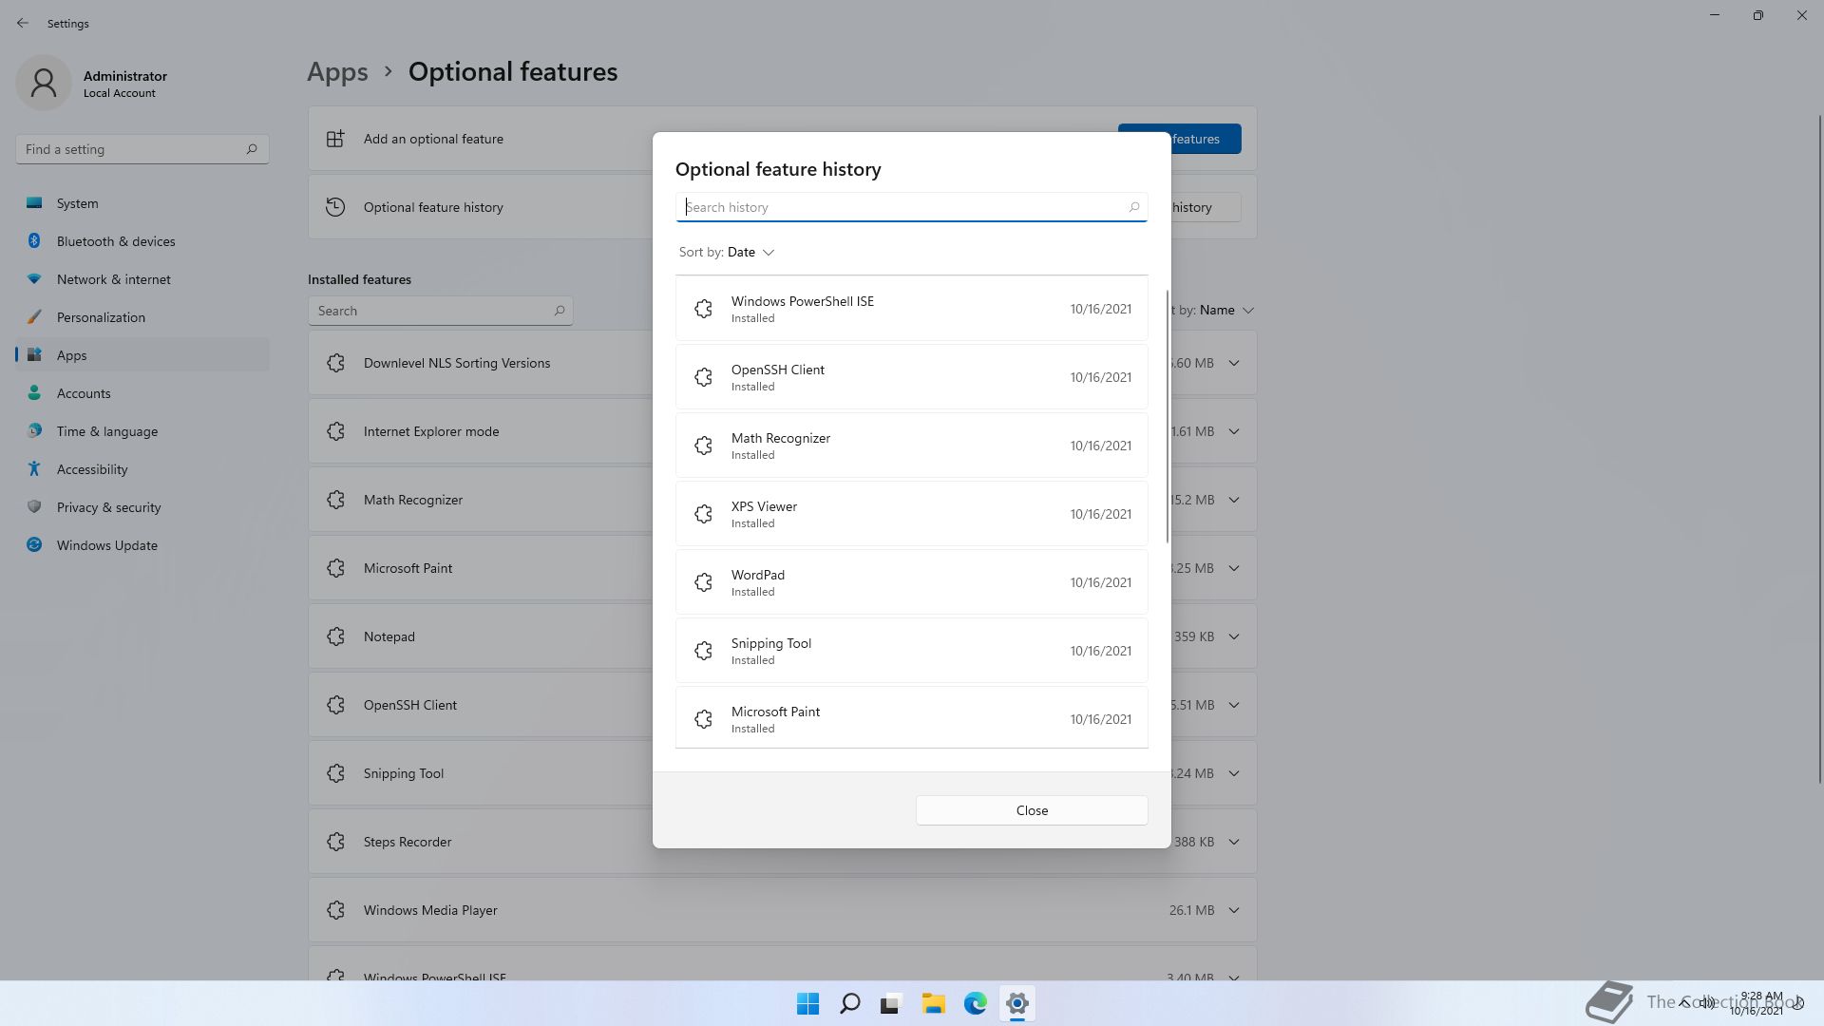Click the Time & language globe icon
The height and width of the screenshot is (1026, 1824).
point(34,431)
